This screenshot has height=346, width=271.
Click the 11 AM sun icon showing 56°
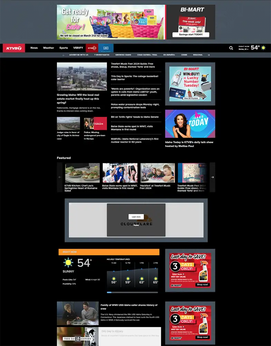coord(114,279)
